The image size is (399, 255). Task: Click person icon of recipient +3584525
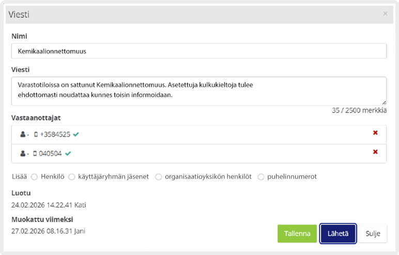23,135
